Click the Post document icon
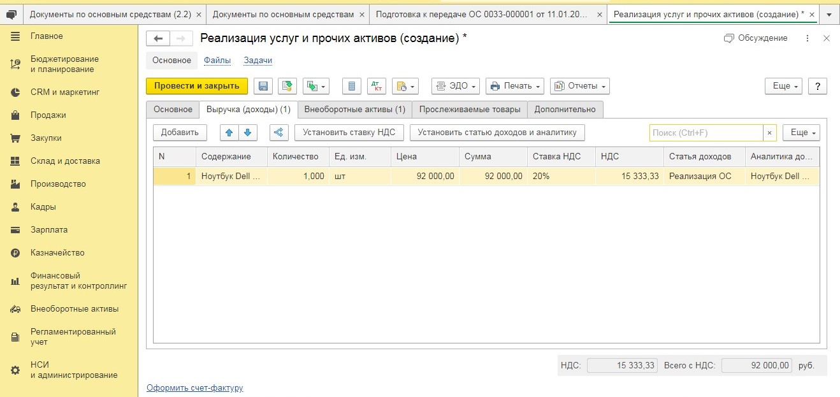840x397 pixels. click(x=287, y=86)
